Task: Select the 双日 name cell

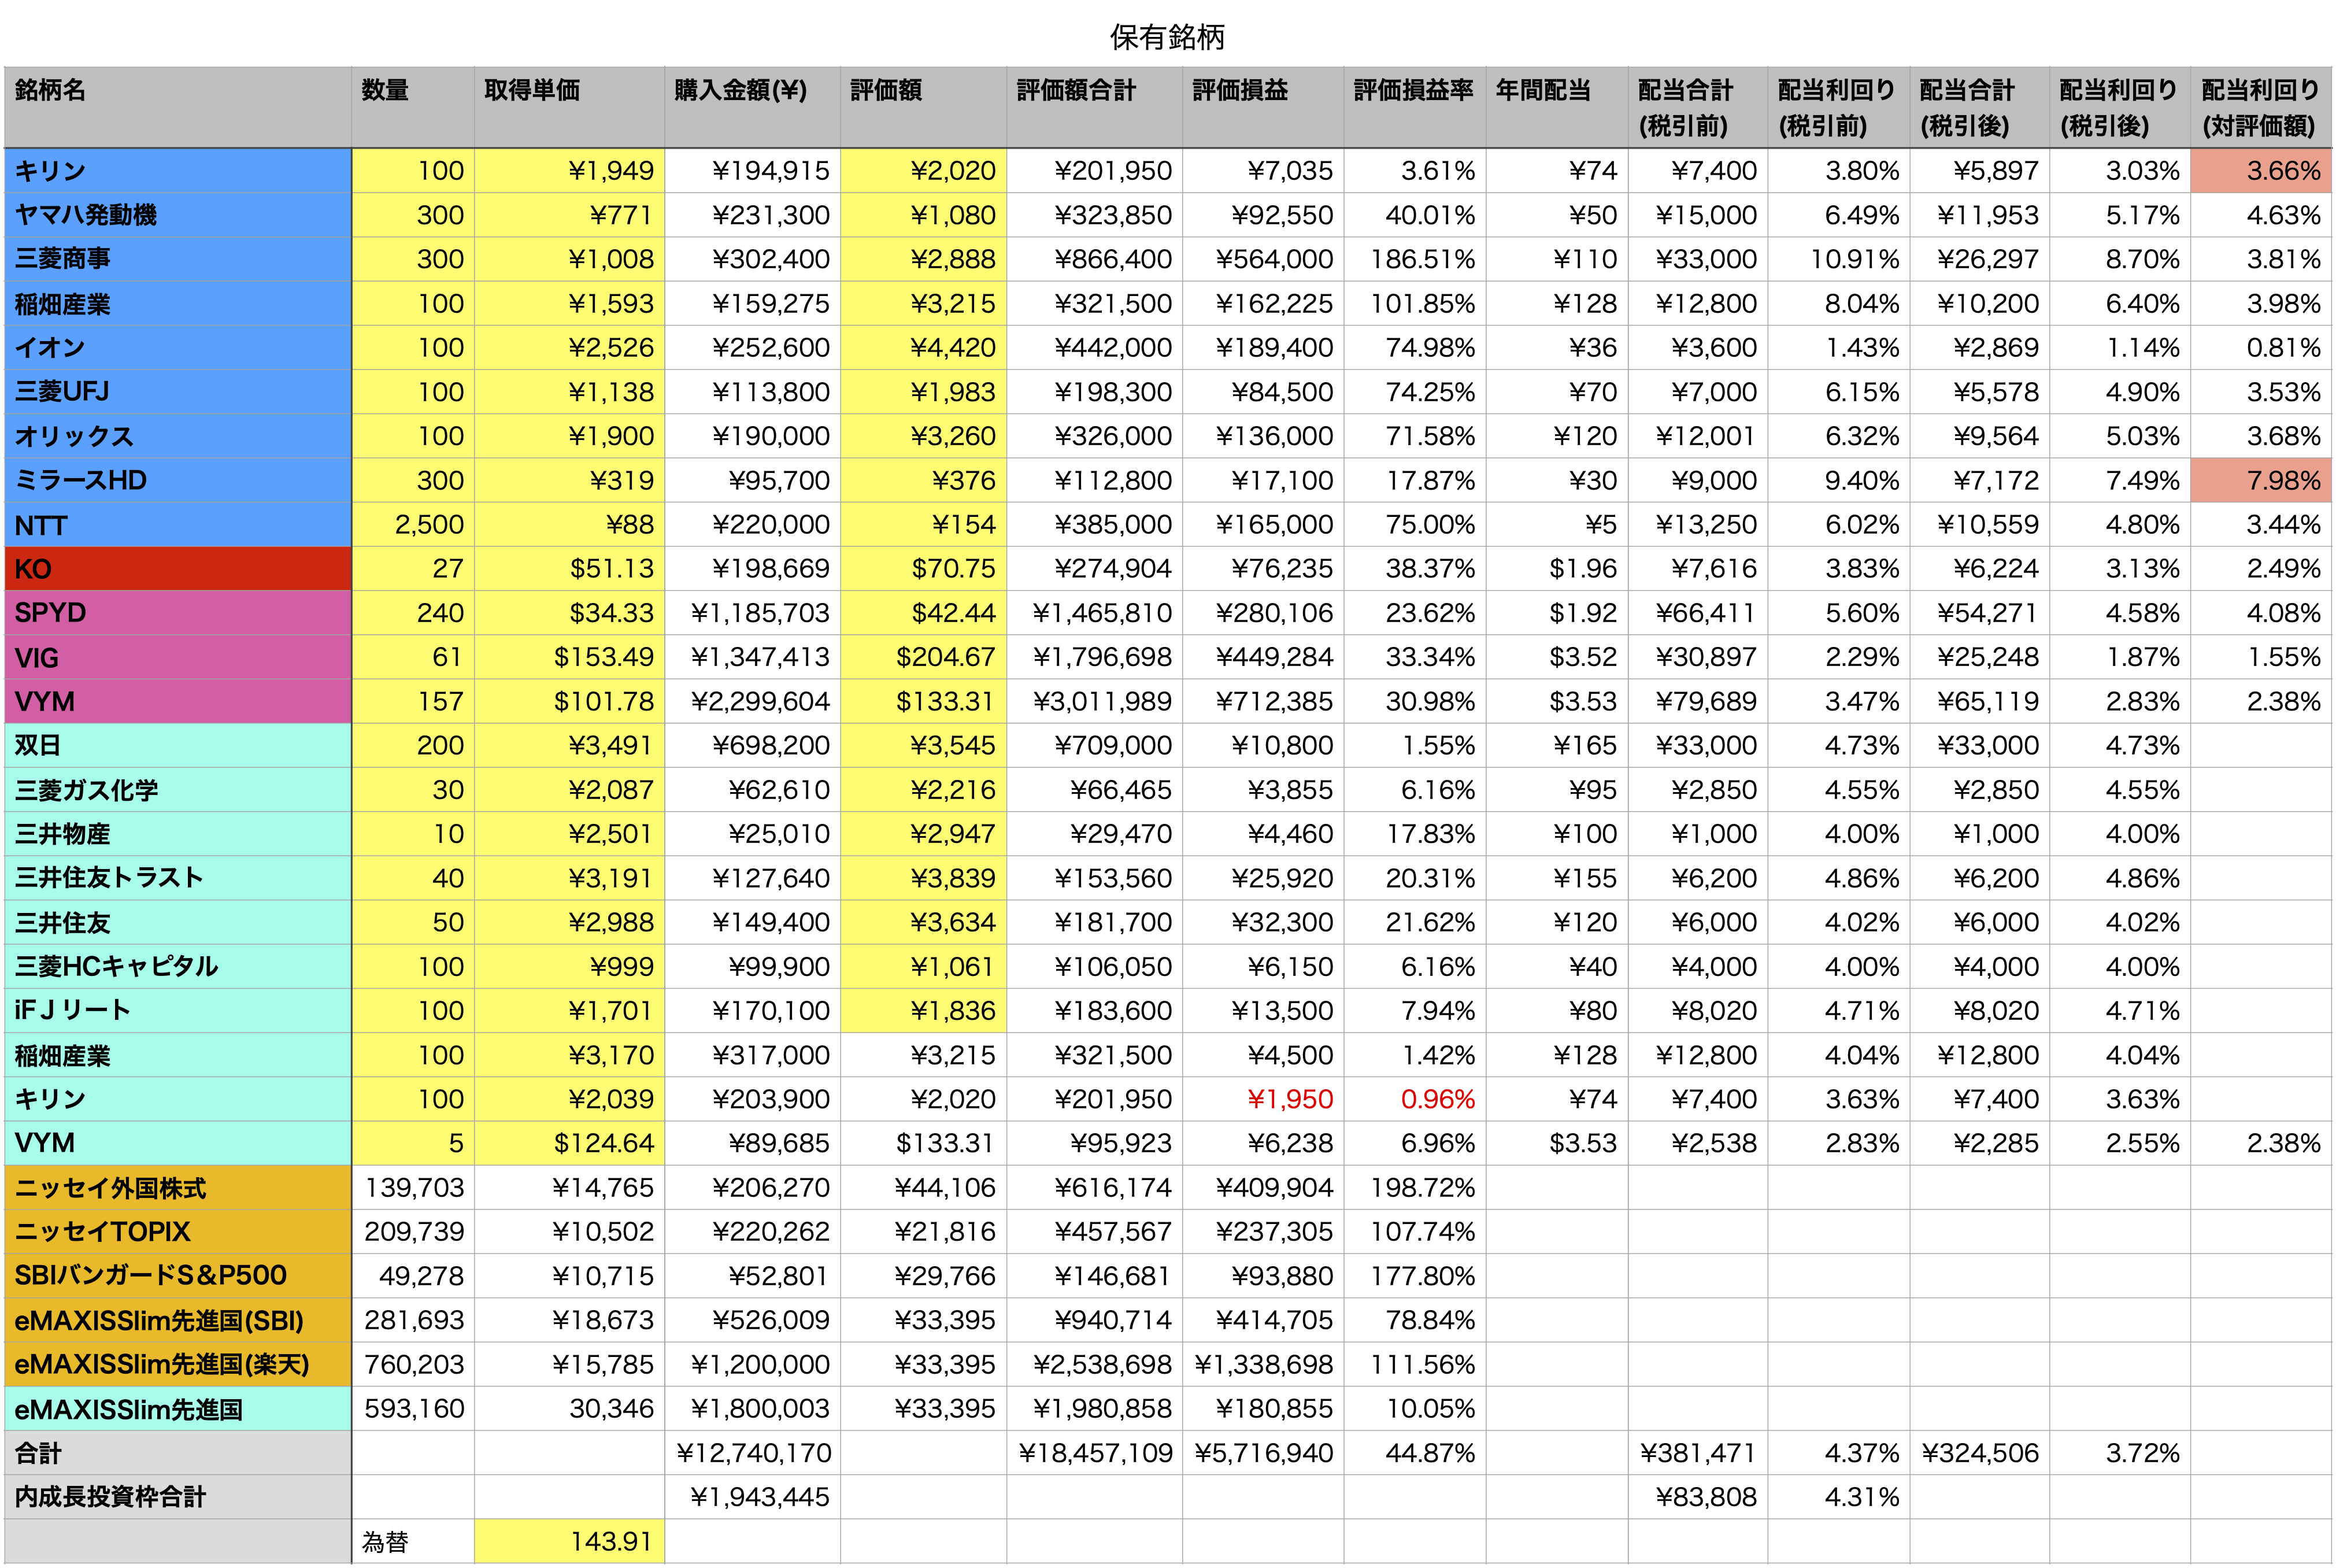Action: [x=178, y=746]
